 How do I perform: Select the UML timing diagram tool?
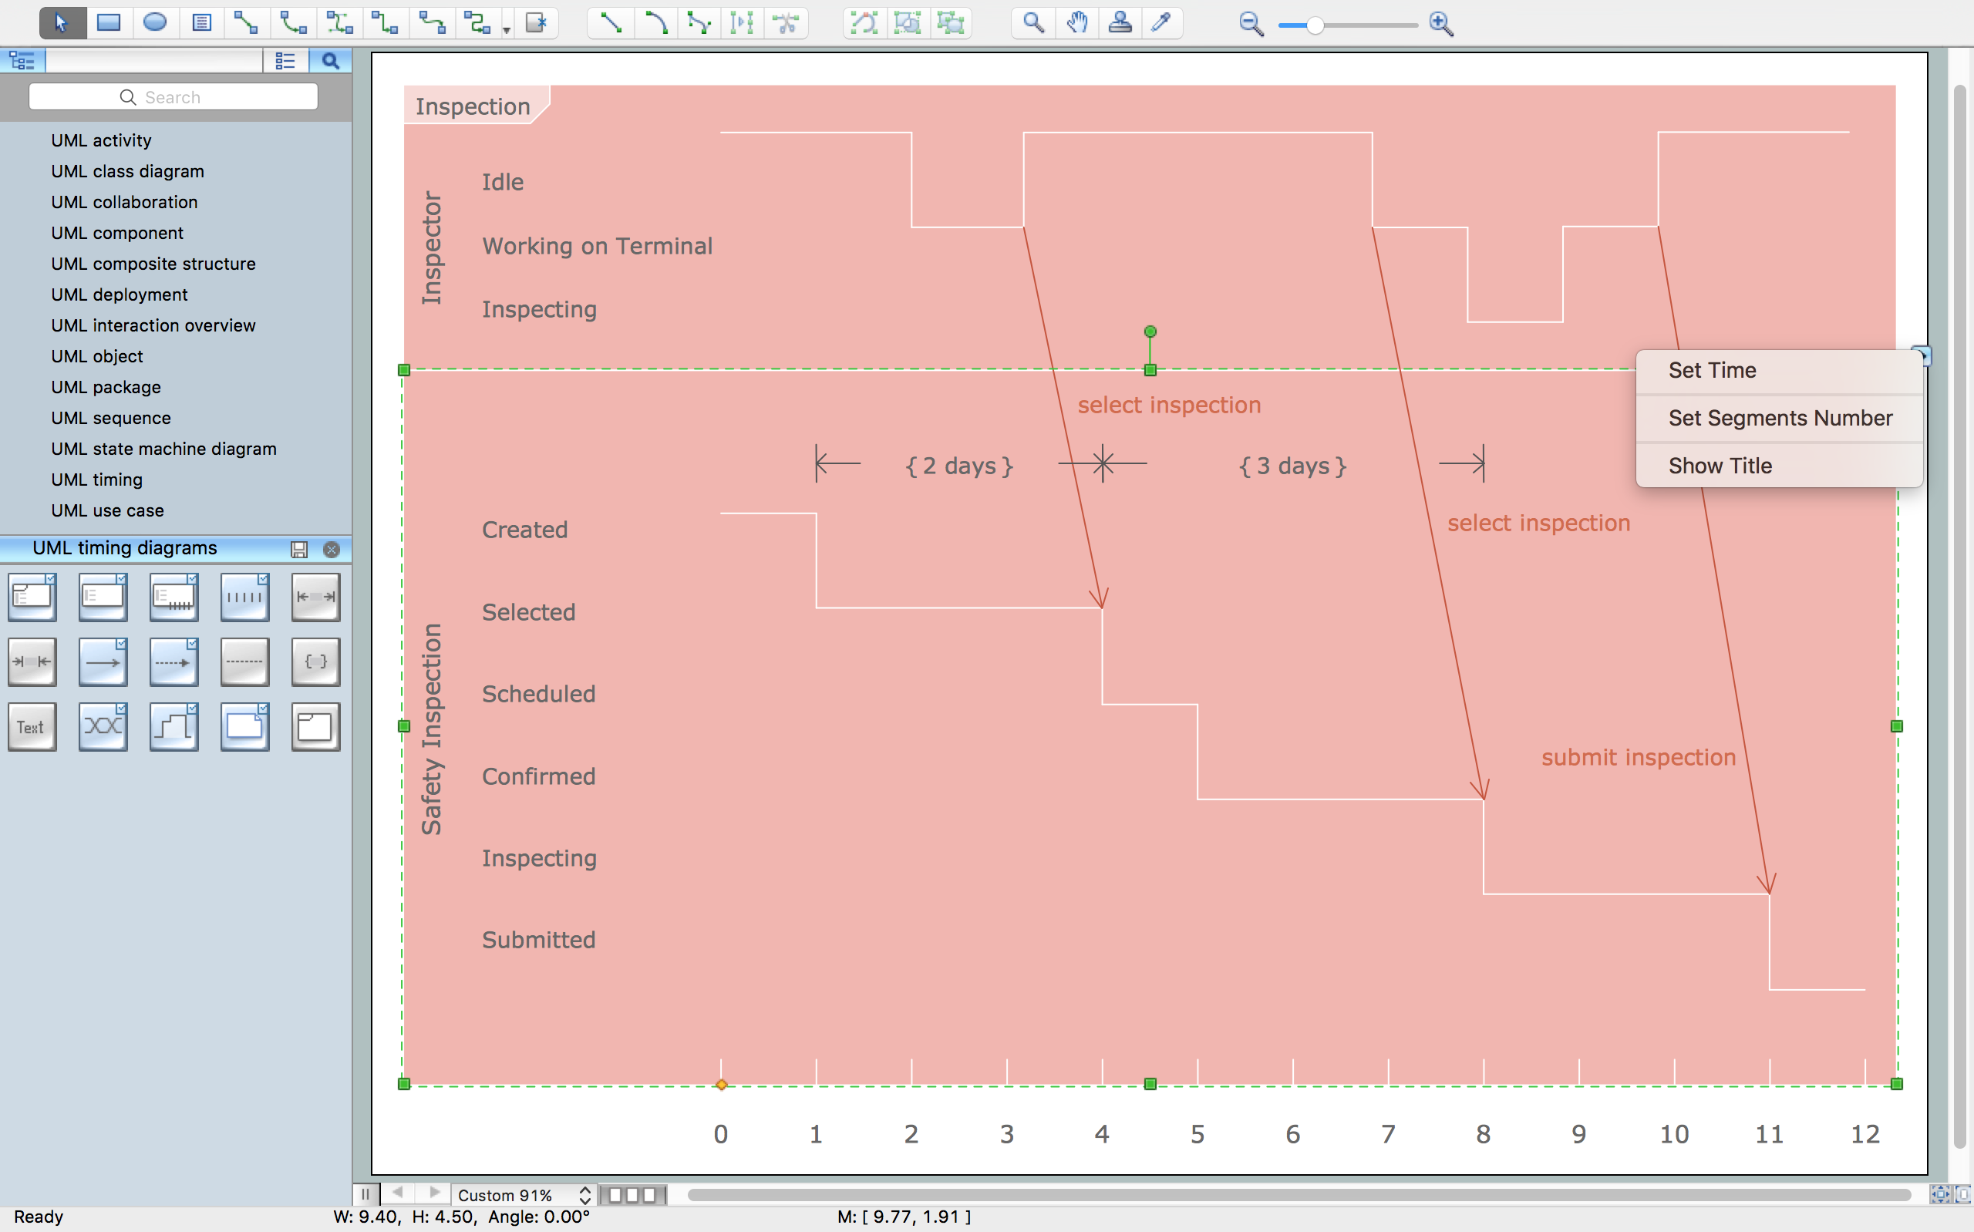(95, 478)
